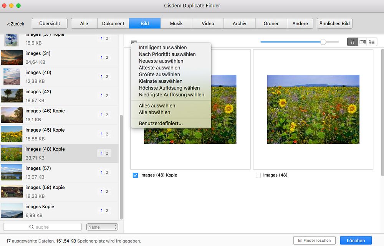This screenshot has height=246, width=384.
Task: Click file 1 badge for images (31)
Action: [x=102, y=58]
